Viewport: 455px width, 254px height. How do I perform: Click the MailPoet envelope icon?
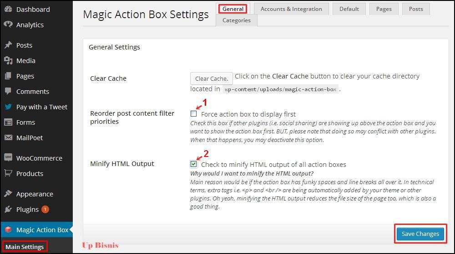[8, 137]
